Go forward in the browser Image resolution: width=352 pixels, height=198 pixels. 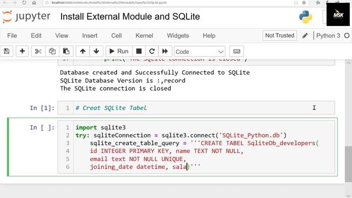click(14, 3)
